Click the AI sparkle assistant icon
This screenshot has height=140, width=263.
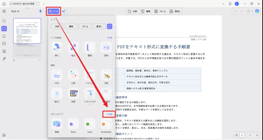coord(64,11)
